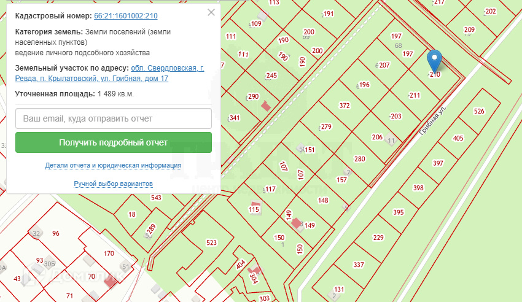Select plot label 372 on map
The height and width of the screenshot is (302, 522).
(x=345, y=106)
